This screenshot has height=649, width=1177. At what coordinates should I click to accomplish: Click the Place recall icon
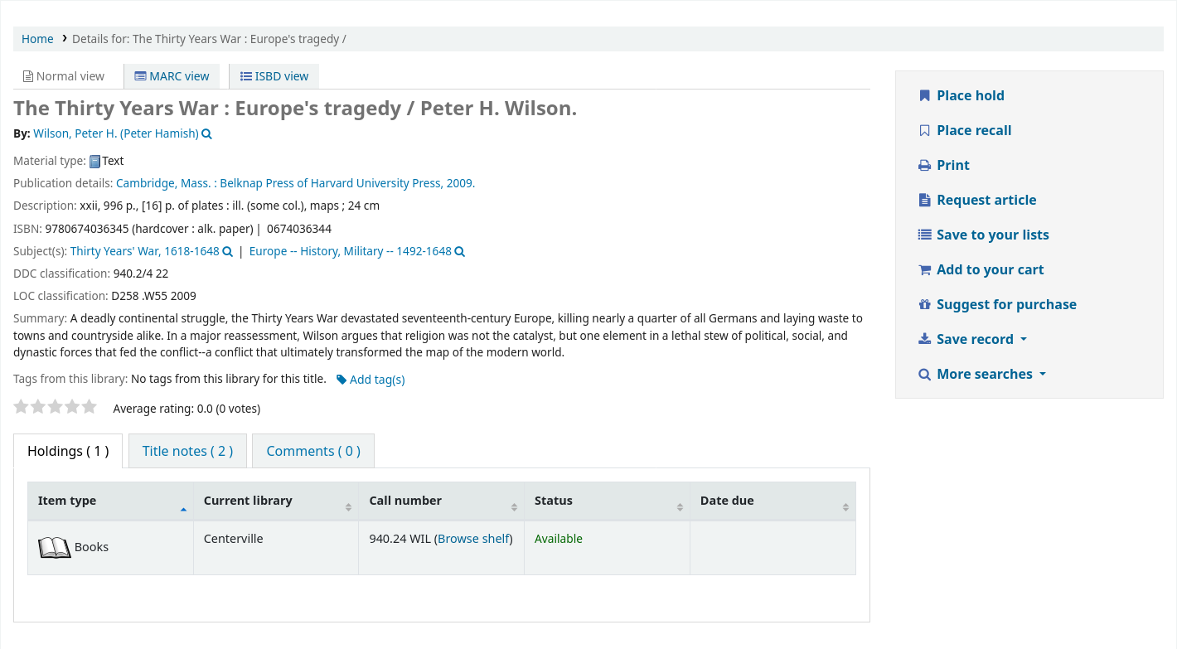coord(924,130)
